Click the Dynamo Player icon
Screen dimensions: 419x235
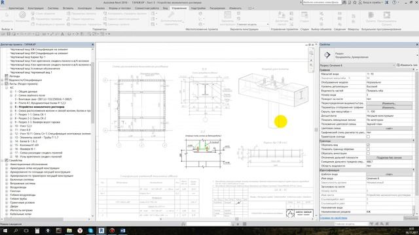pyautogui.click(x=387, y=15)
